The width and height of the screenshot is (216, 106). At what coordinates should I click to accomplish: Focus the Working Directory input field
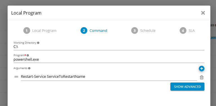pos(109,47)
